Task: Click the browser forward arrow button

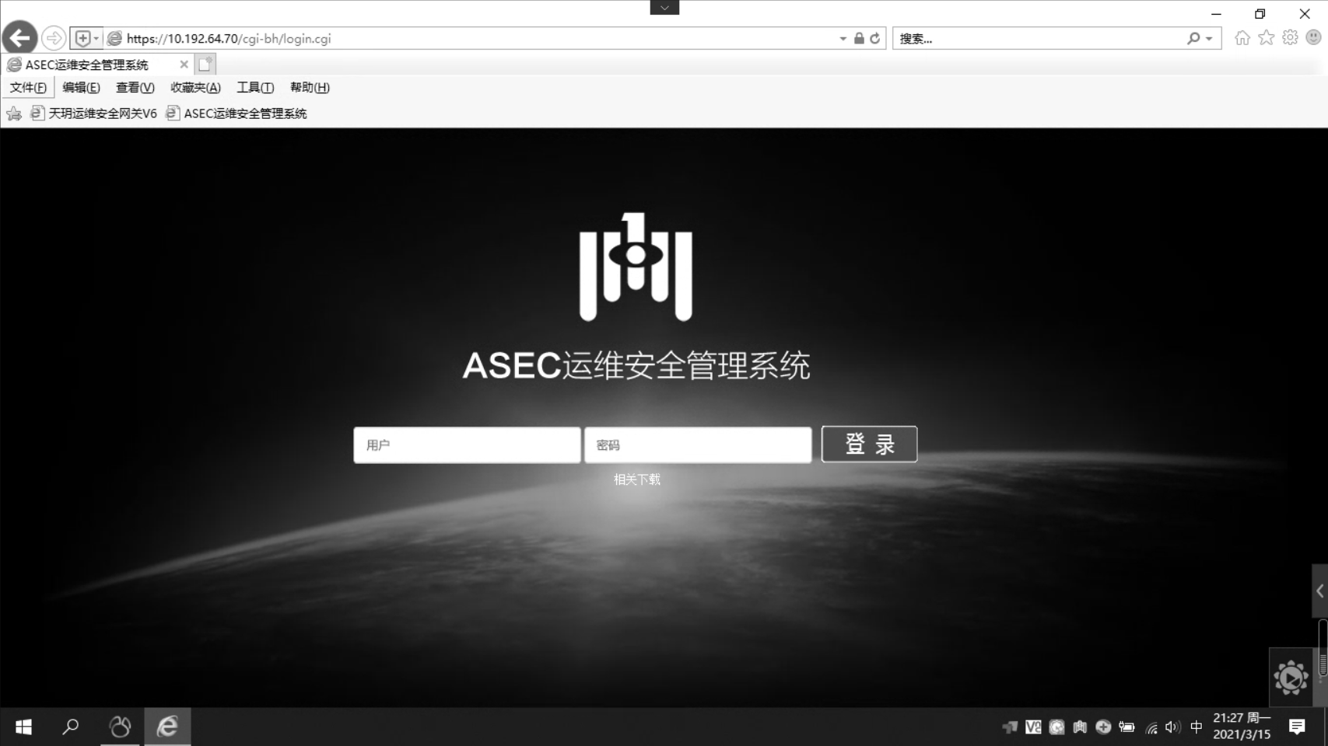Action: [x=54, y=37]
